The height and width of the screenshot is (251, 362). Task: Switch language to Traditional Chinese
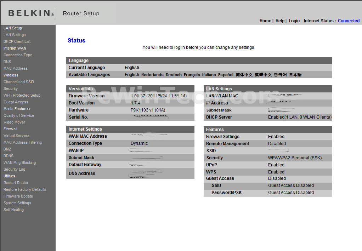point(263,75)
